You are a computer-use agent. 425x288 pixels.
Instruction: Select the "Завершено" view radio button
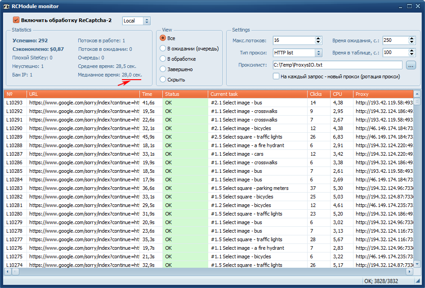pyautogui.click(x=163, y=69)
